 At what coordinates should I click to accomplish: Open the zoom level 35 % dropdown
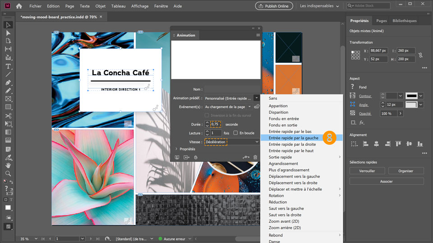[x=36, y=239]
